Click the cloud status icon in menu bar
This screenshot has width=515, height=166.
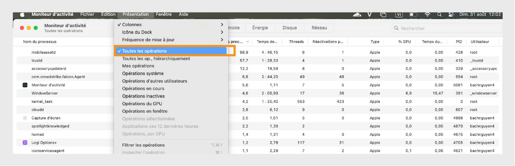357,14
